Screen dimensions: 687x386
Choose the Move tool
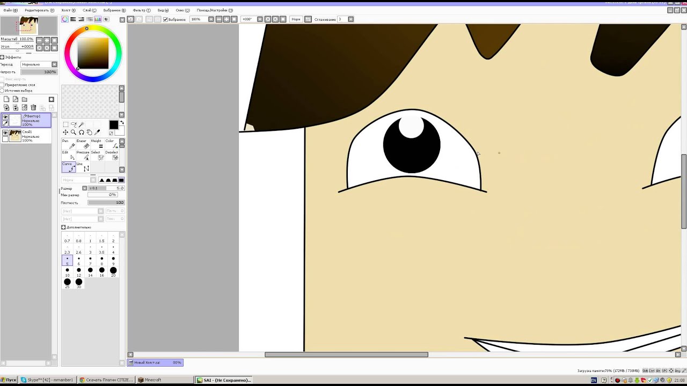point(65,132)
